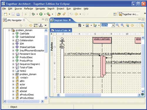Select the CashSaleDetail tree item
The image size is (147, 110).
(x=27, y=37)
